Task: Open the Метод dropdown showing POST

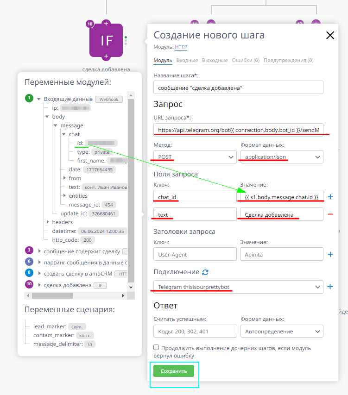Action: tap(195, 157)
